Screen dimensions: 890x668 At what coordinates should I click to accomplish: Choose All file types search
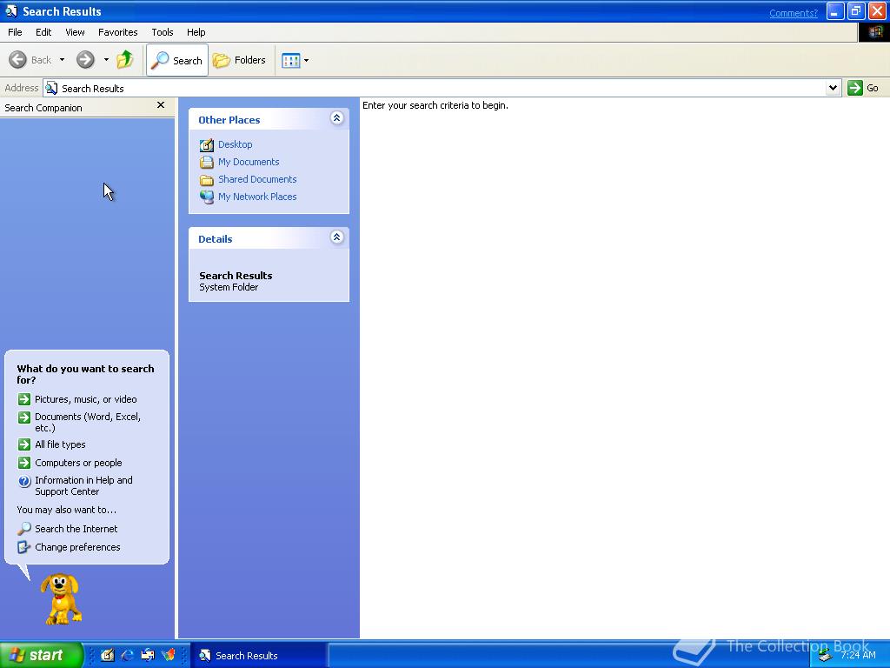pyautogui.click(x=60, y=444)
